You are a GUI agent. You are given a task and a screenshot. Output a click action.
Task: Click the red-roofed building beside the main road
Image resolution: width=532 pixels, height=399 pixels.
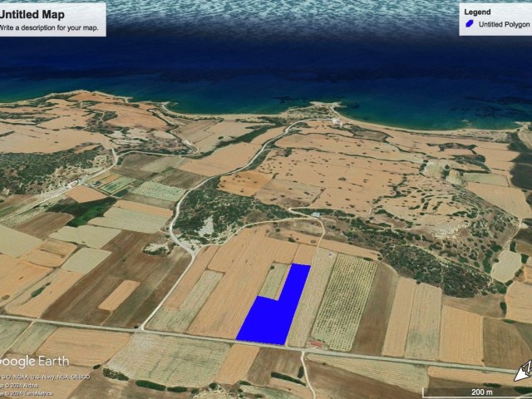click(316, 343)
